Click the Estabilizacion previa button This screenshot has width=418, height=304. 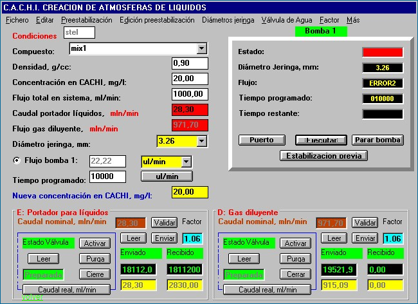[323, 155]
